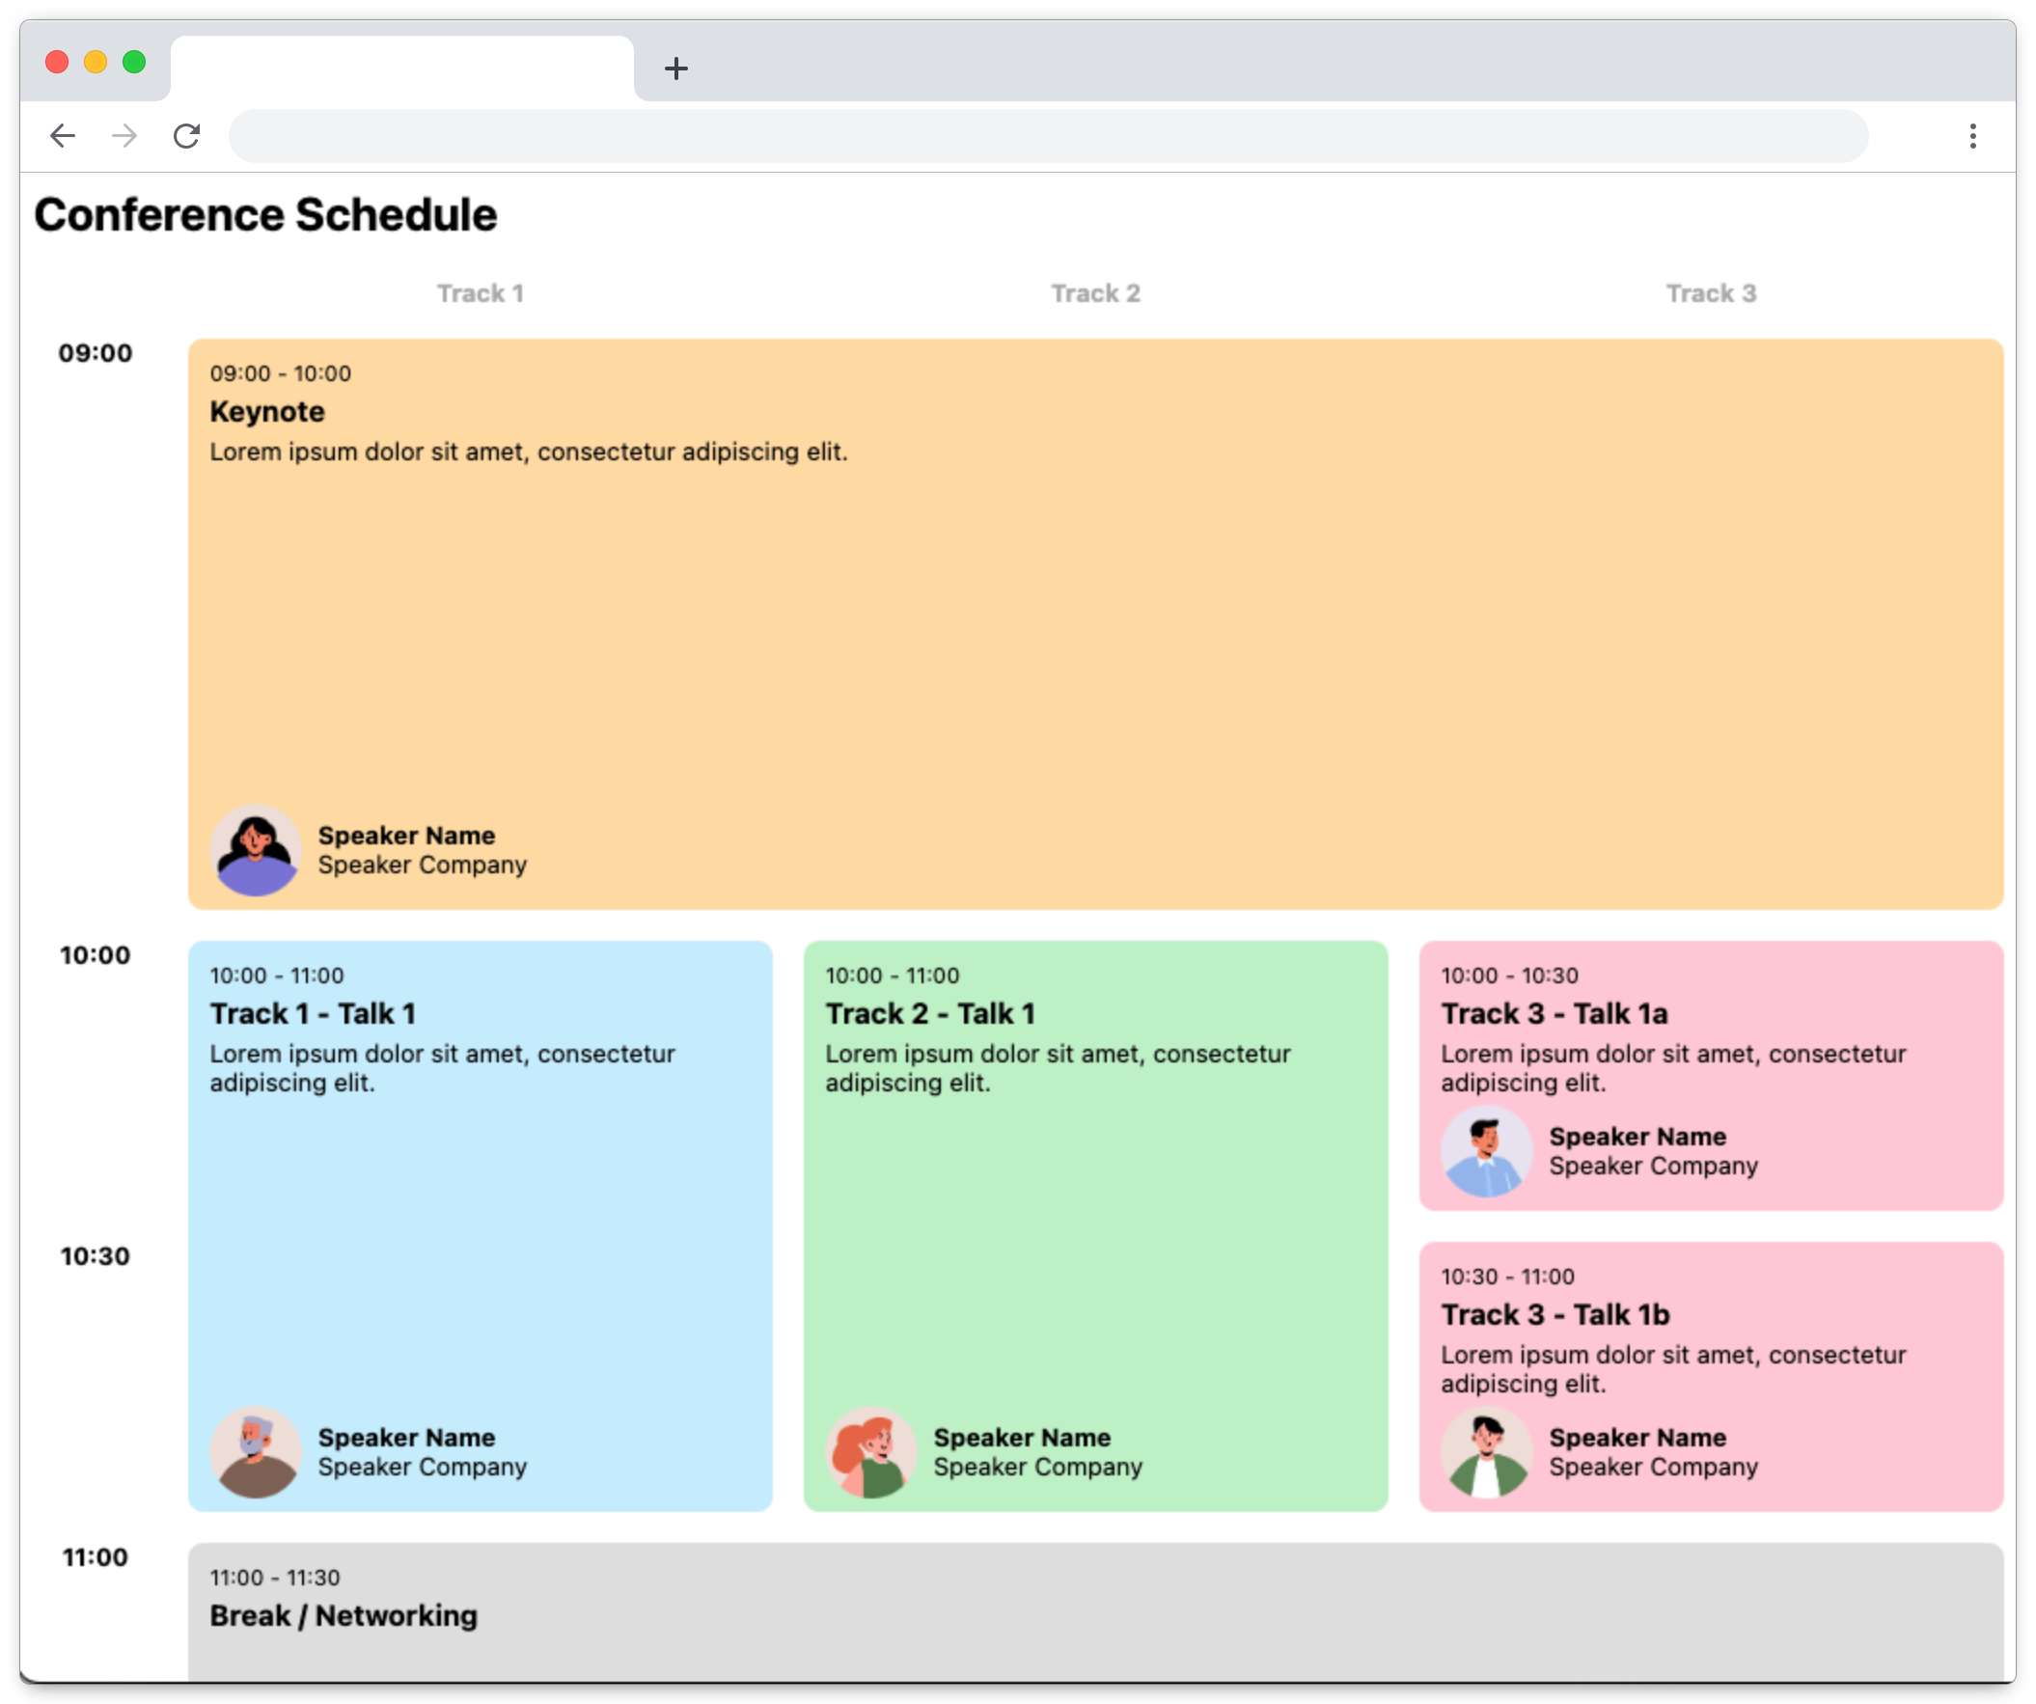Click the browser back arrow icon
This screenshot has height=1704, width=2036.
64,136
